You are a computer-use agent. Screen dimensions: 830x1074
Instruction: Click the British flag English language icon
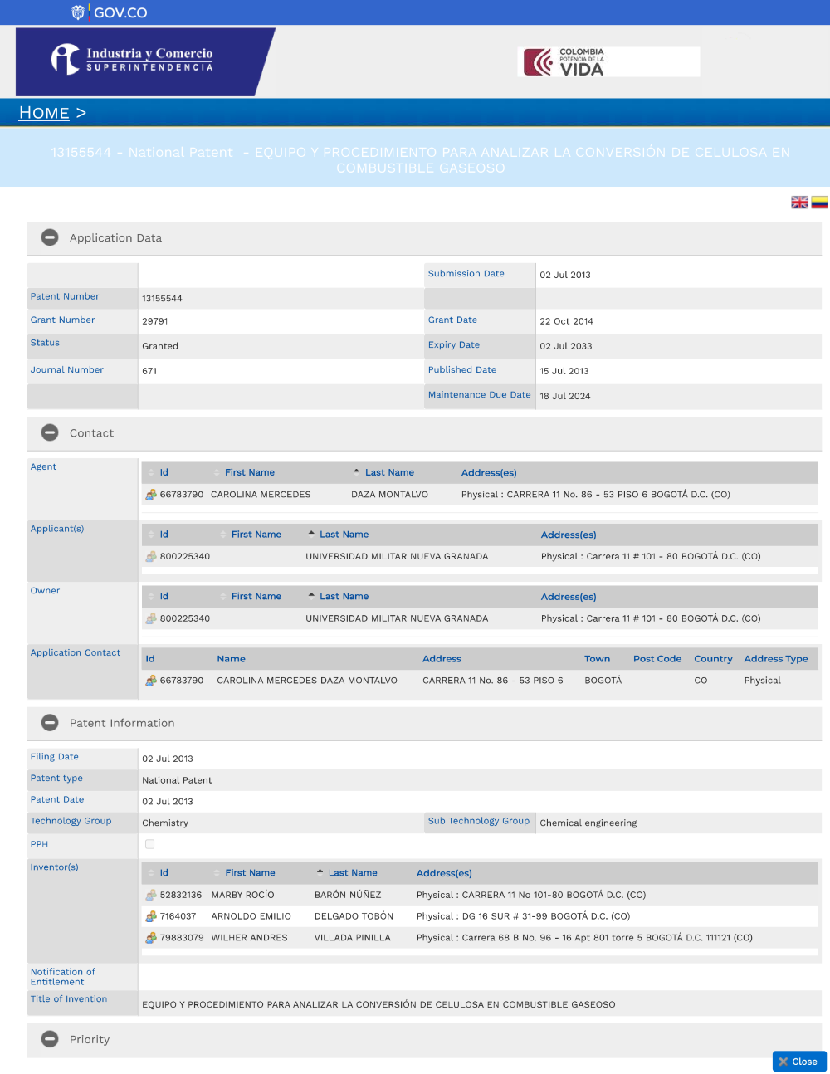799,203
